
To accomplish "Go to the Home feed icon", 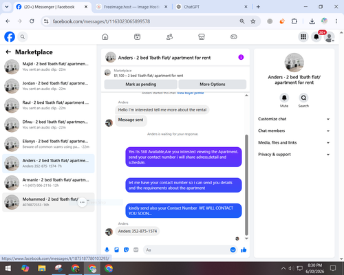I will (x=105, y=36).
